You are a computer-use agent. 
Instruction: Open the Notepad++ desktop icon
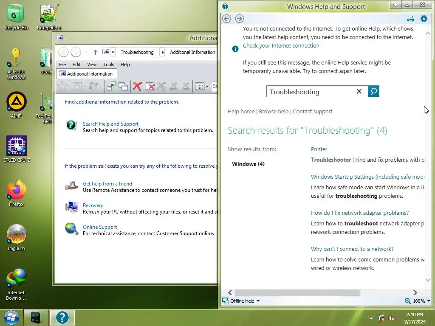(49, 17)
